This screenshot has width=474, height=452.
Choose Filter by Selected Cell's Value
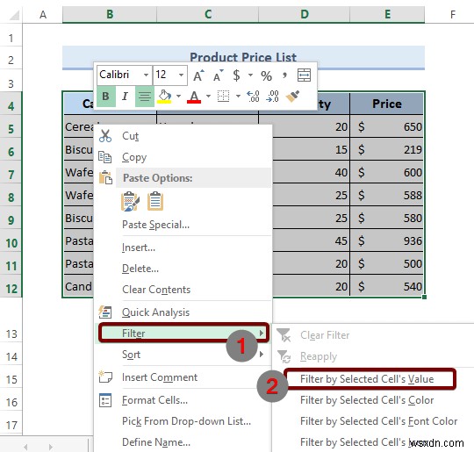[367, 379]
